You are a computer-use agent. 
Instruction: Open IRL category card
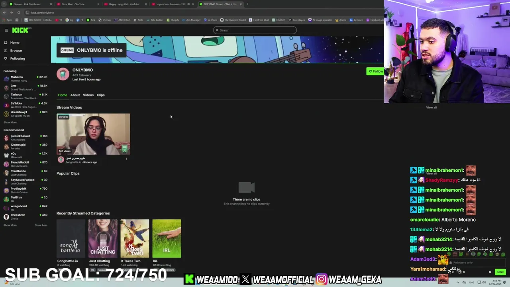[x=167, y=238]
